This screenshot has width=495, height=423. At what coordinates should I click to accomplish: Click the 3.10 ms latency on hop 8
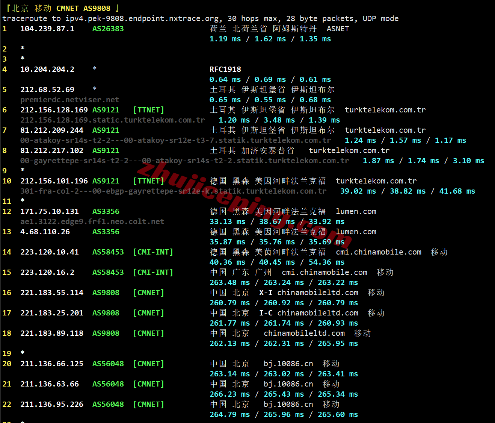click(x=469, y=161)
